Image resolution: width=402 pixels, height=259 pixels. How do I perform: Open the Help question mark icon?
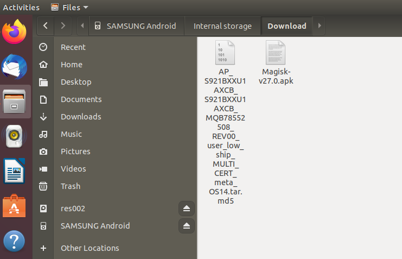[x=14, y=241]
